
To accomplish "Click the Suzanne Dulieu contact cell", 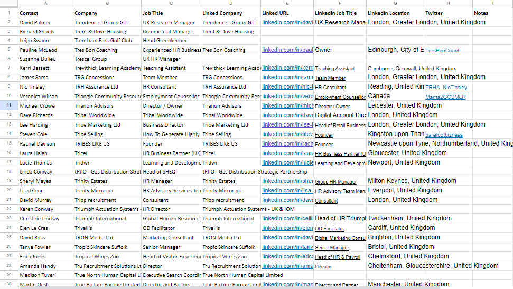I will click(45, 59).
